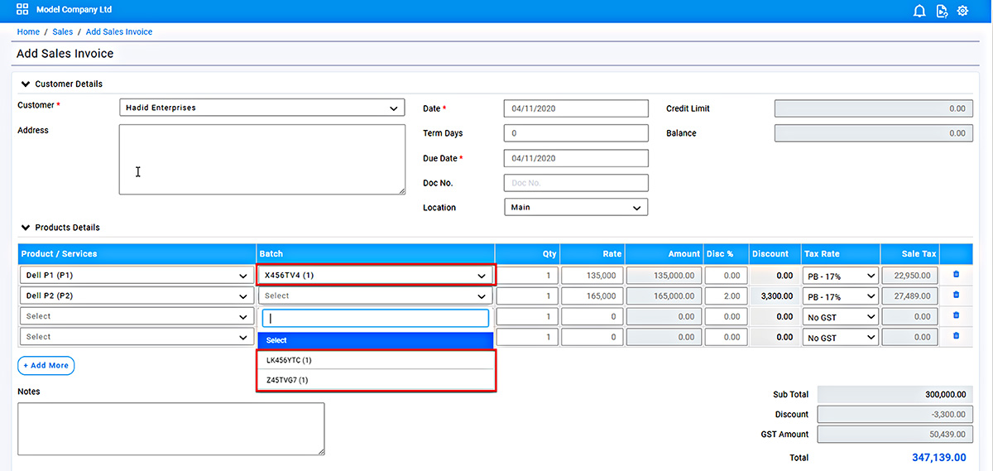Open the apps grid menu icon
This screenshot has width=993, height=471.
pyautogui.click(x=22, y=10)
